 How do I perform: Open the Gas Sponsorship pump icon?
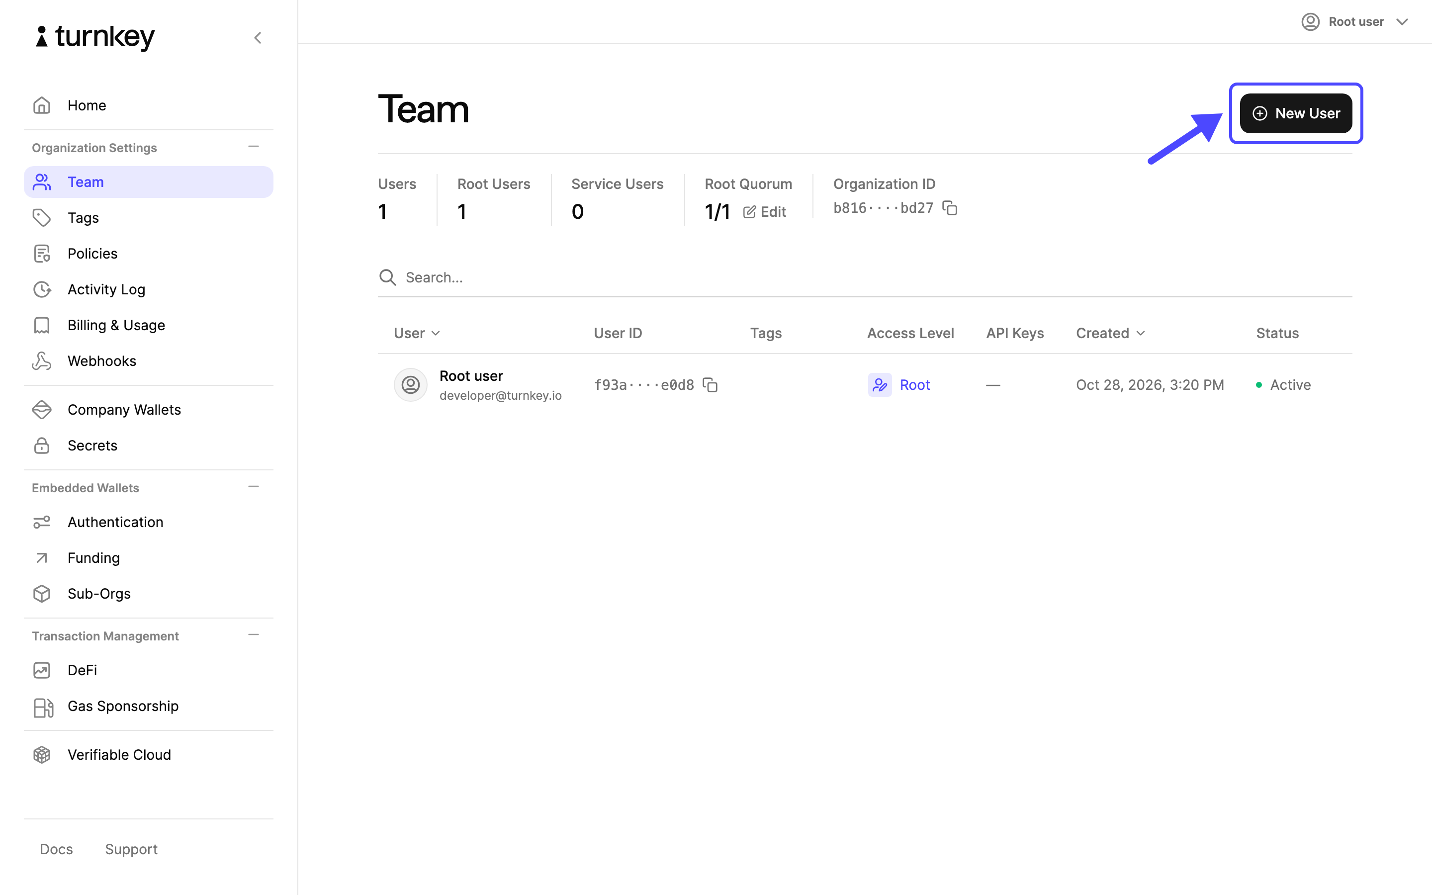pos(43,708)
